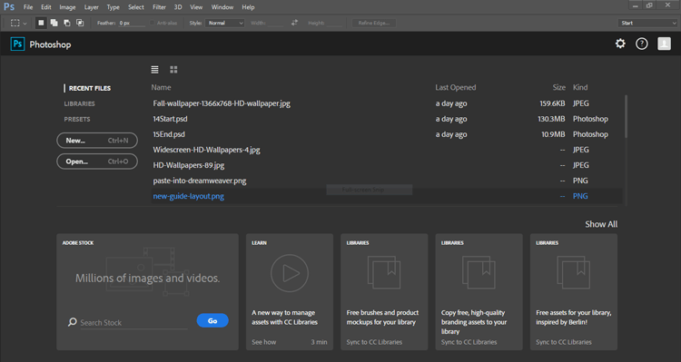Screen dimensions: 681x362
Task: Click the Search Stock input field
Action: (133, 322)
